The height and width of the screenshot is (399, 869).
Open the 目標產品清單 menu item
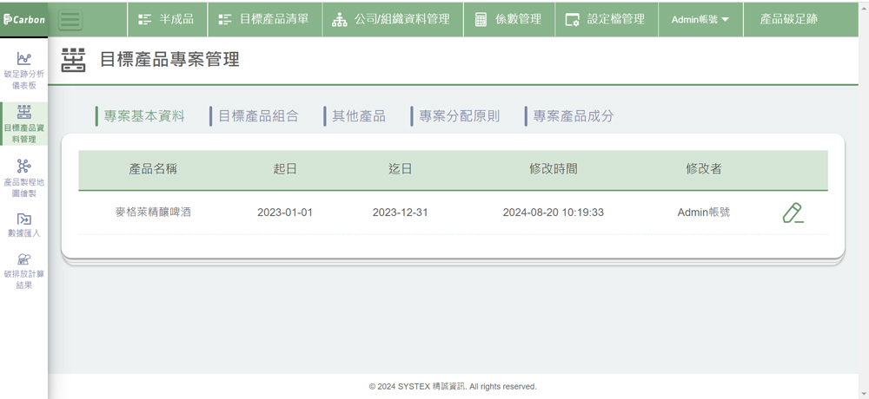coord(263,19)
